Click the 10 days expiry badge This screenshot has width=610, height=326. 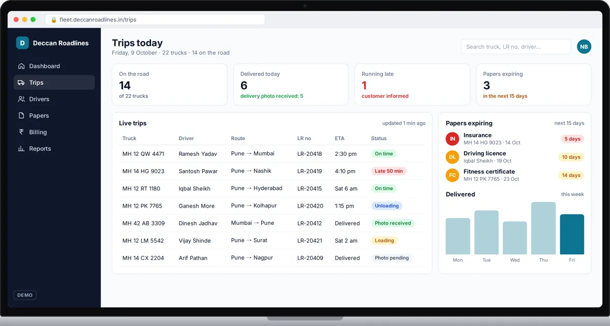coord(571,157)
